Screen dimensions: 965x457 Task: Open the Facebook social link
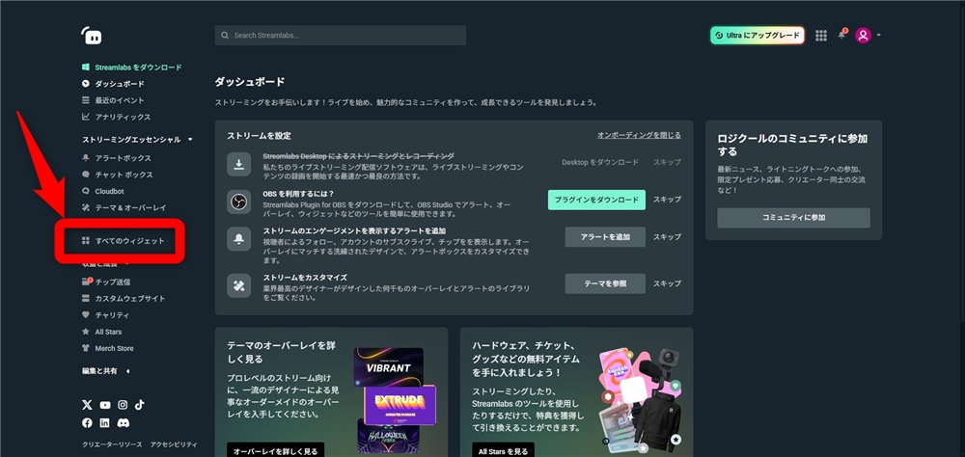point(88,423)
